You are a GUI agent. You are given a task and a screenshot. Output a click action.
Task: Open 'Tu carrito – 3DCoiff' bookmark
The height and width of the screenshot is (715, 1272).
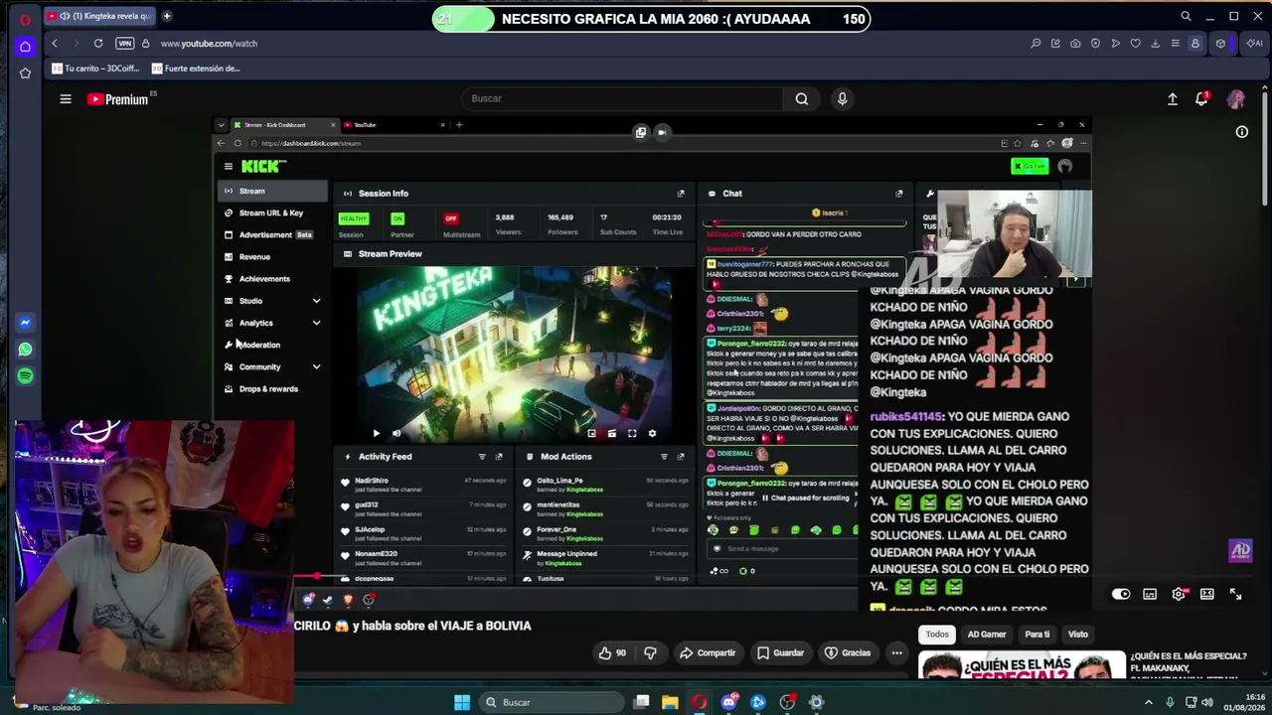pyautogui.click(x=94, y=69)
